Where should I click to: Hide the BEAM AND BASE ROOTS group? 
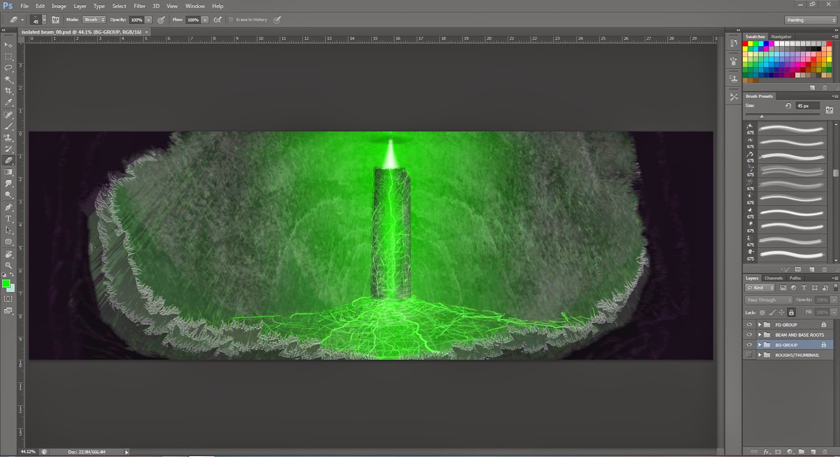pyautogui.click(x=749, y=335)
